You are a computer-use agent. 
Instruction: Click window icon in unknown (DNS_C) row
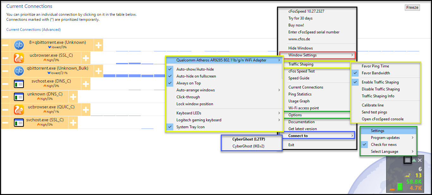click(19, 97)
